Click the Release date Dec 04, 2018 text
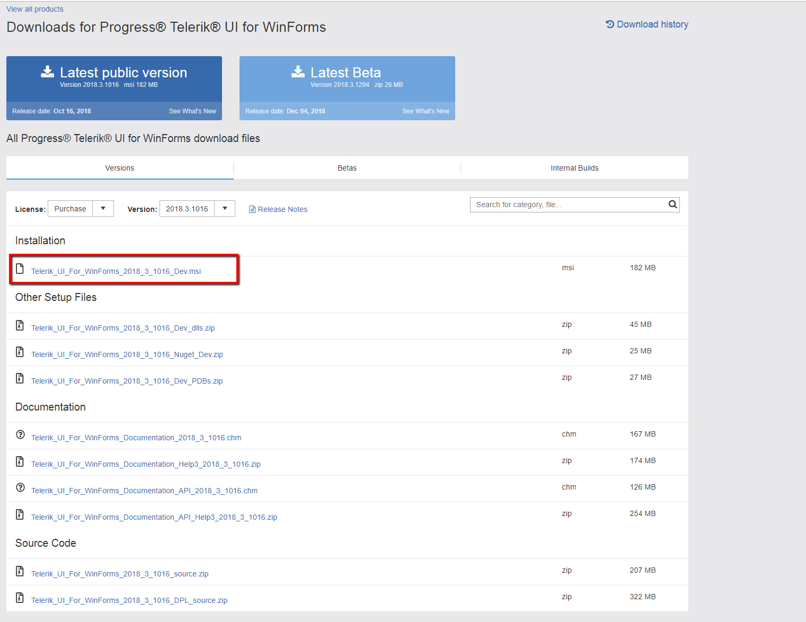806x622 pixels. point(285,111)
